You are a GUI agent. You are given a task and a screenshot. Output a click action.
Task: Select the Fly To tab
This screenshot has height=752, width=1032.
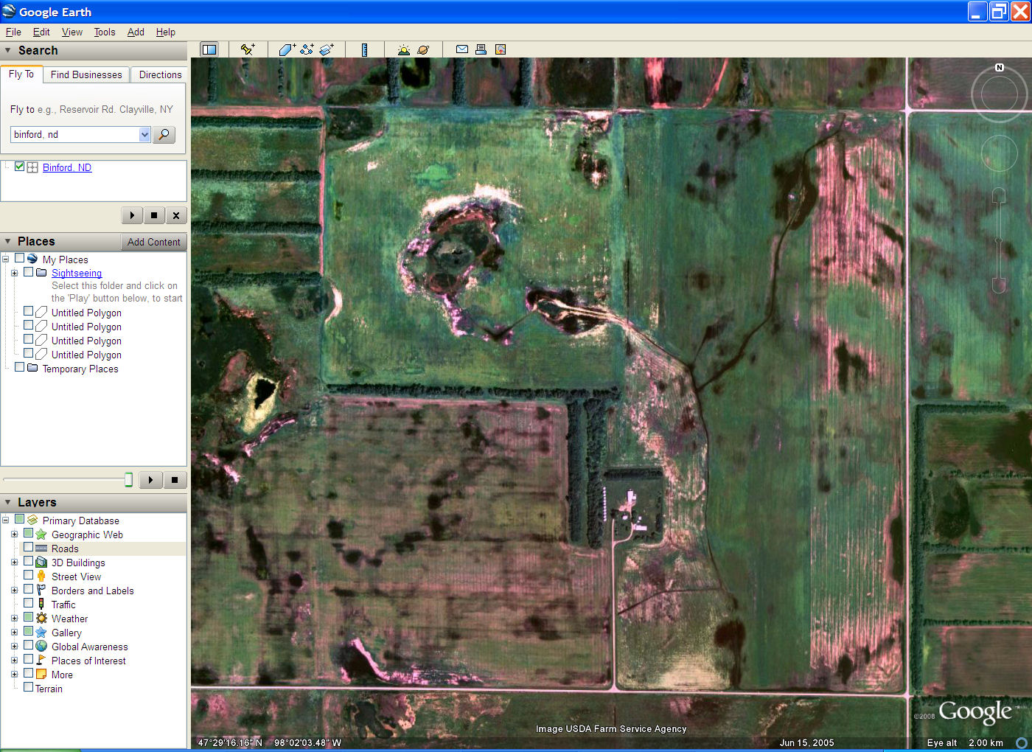pyautogui.click(x=21, y=74)
